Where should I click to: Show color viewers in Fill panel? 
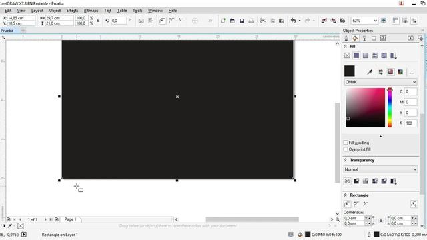click(x=390, y=72)
